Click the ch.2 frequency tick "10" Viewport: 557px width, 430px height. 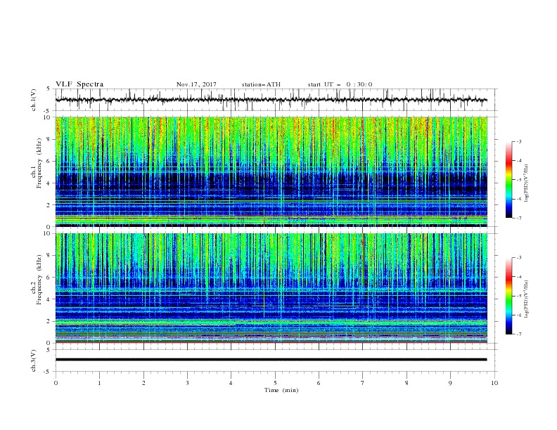(x=49, y=233)
